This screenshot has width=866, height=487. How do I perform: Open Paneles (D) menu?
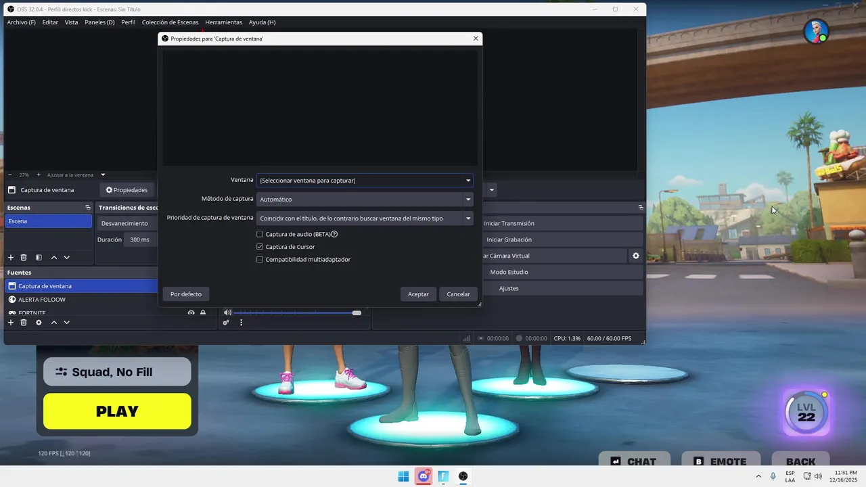(99, 22)
